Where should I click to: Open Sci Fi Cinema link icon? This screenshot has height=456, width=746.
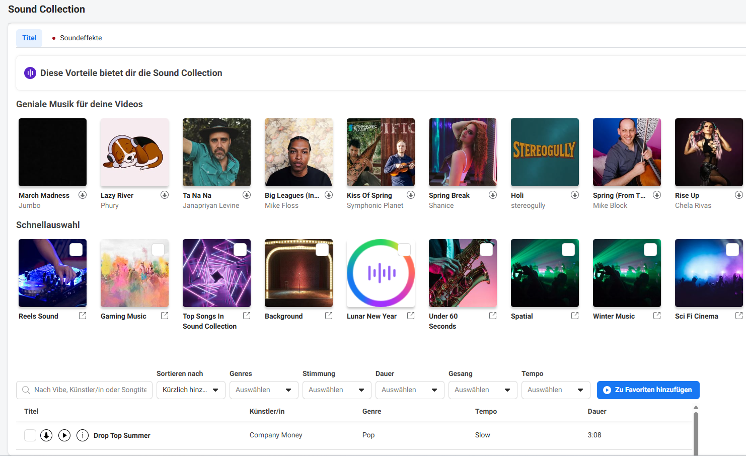739,316
